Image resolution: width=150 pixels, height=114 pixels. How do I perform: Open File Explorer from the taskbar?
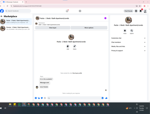pyautogui.click(x=10, y=104)
